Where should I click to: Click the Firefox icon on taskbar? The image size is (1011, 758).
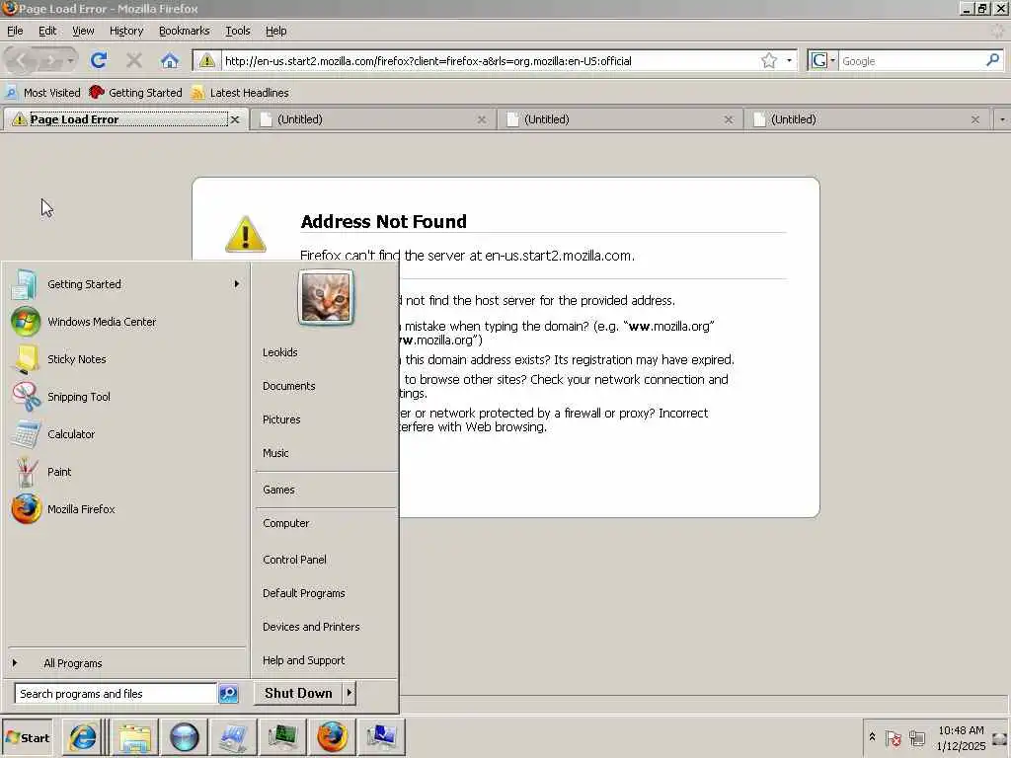(x=332, y=736)
